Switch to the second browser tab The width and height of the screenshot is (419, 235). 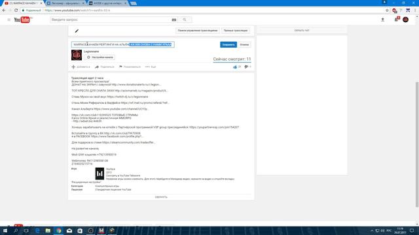(x=65, y=3)
